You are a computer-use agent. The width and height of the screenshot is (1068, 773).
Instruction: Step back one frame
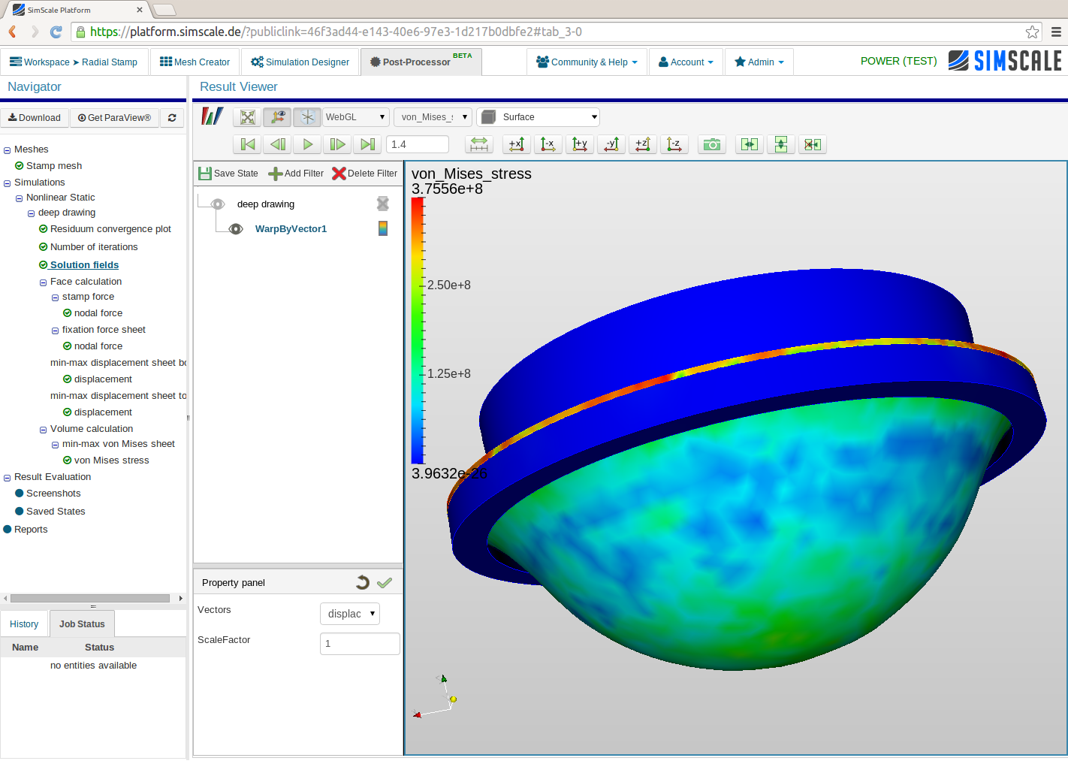click(x=278, y=144)
